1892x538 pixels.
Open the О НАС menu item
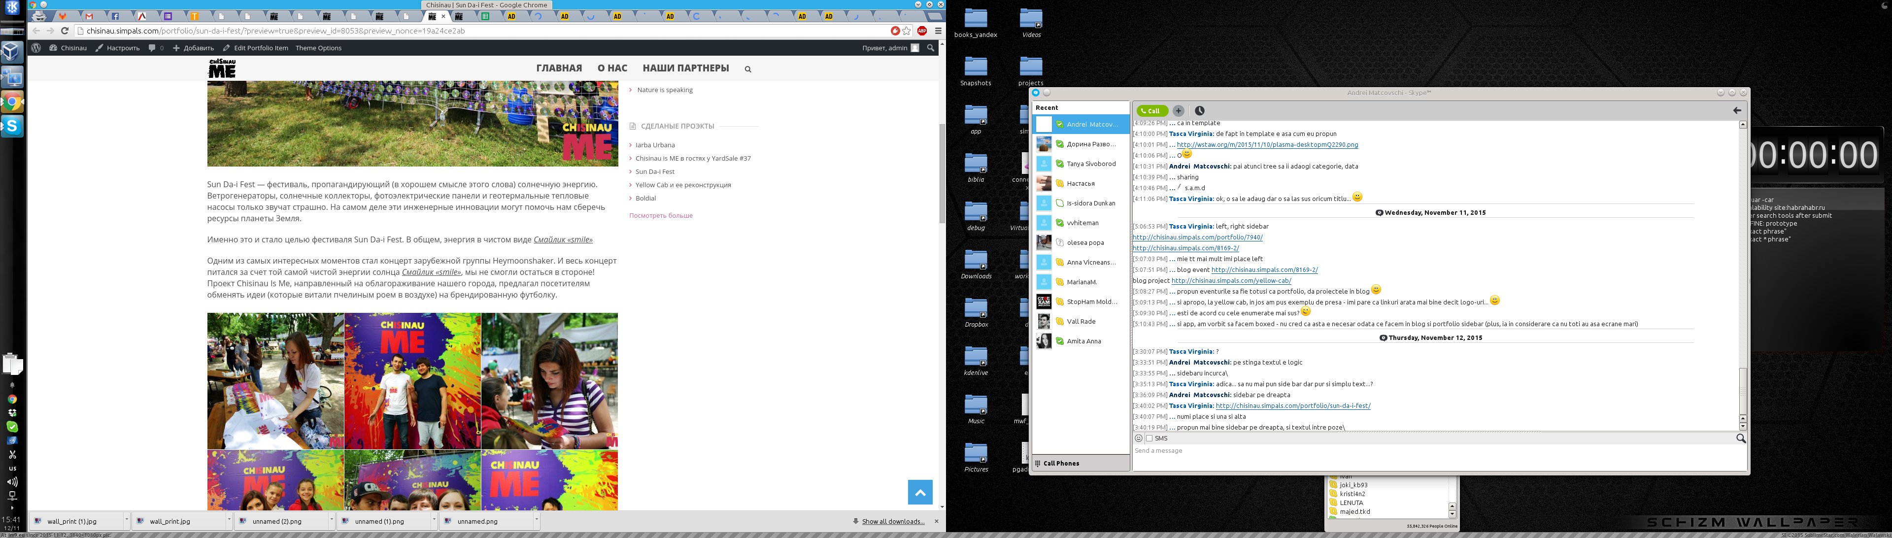[612, 68]
